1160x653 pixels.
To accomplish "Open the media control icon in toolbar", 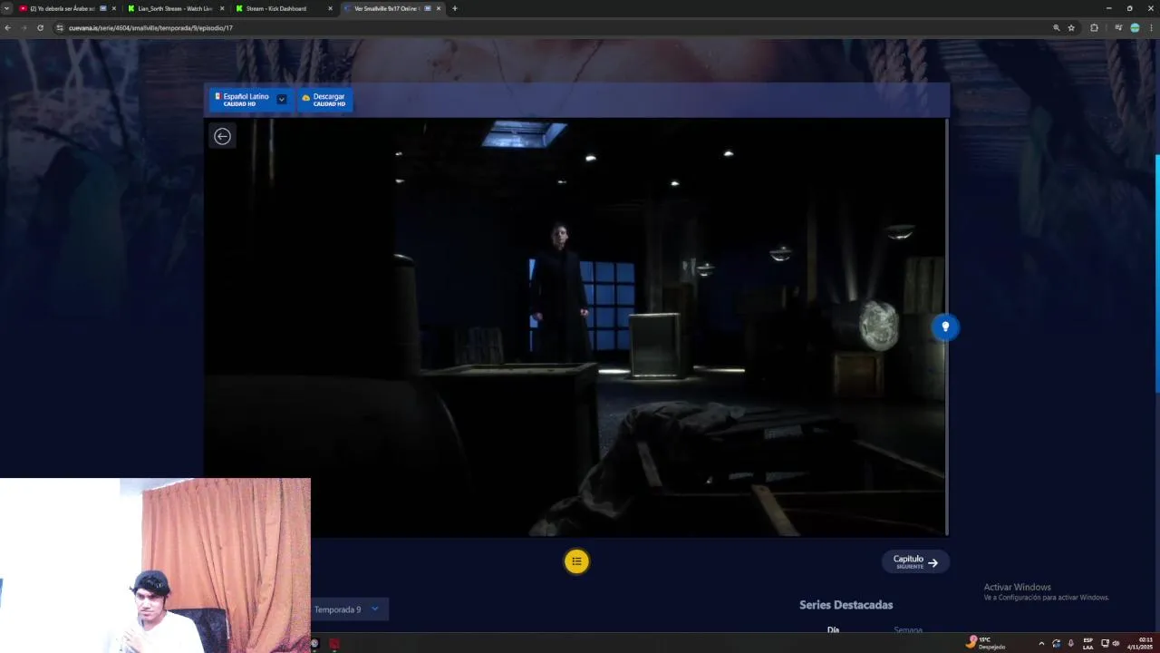I will [x=1118, y=28].
